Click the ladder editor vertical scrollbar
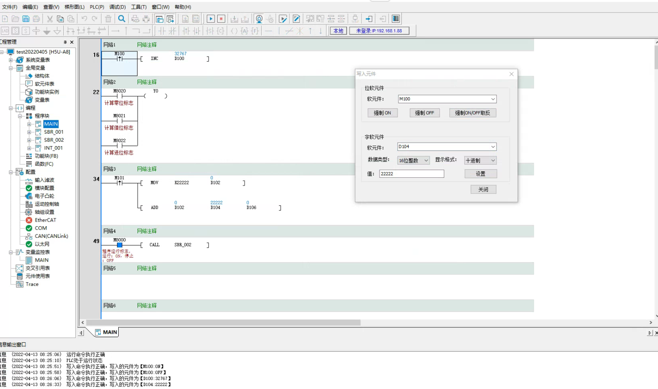This screenshot has height=389, width=658. (655, 58)
